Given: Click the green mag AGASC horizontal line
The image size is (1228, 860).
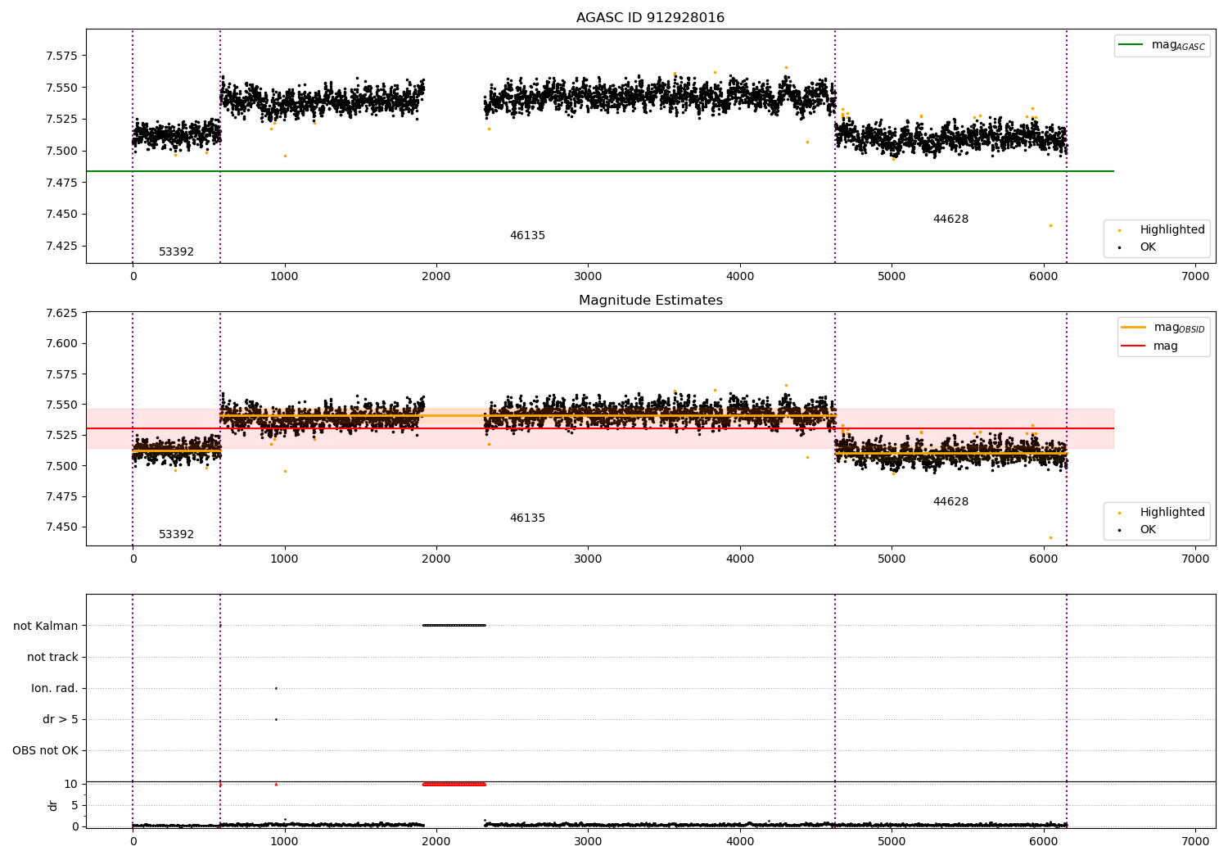Looking at the screenshot, I should point(599,171).
